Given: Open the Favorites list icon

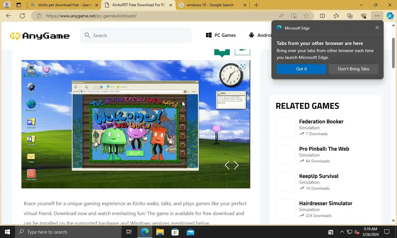Looking at the screenshot, I should 336,16.
